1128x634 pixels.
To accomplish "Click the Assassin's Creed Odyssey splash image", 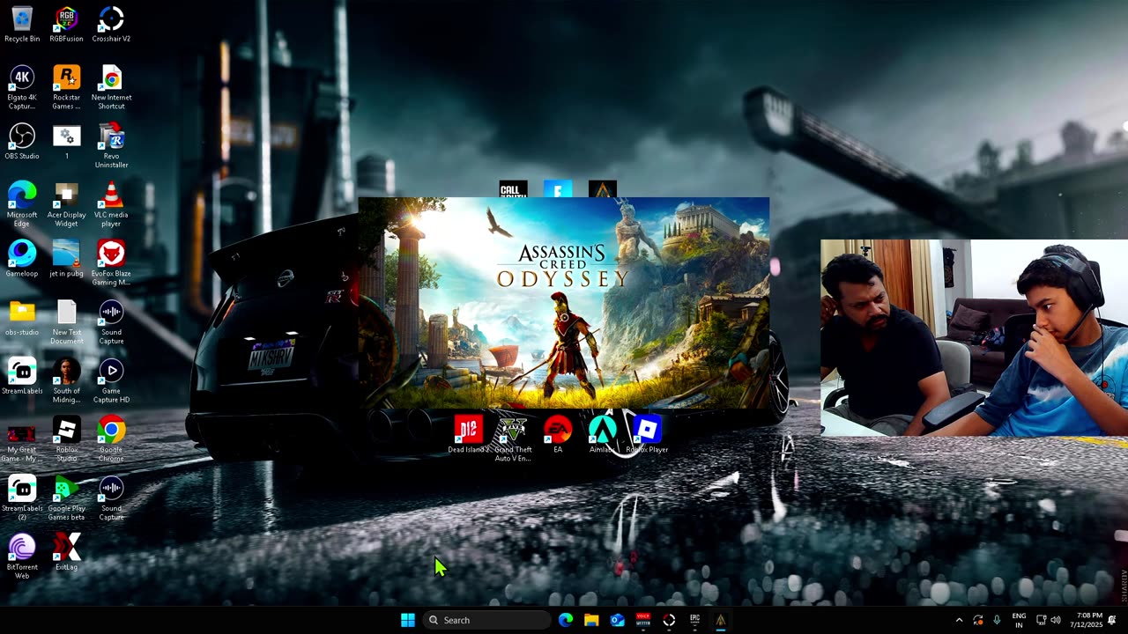I will (x=564, y=303).
